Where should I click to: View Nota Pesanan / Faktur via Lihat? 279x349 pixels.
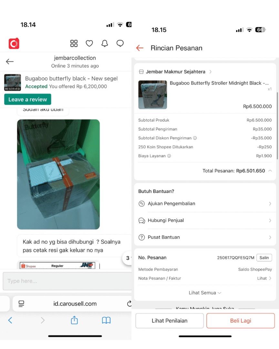(x=264, y=278)
